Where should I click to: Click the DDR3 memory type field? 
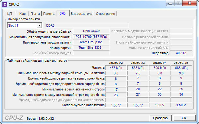click(87, 25)
